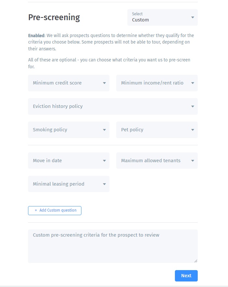Click the Pet policy arrow icon
This screenshot has width=228, height=287.
[x=192, y=130]
